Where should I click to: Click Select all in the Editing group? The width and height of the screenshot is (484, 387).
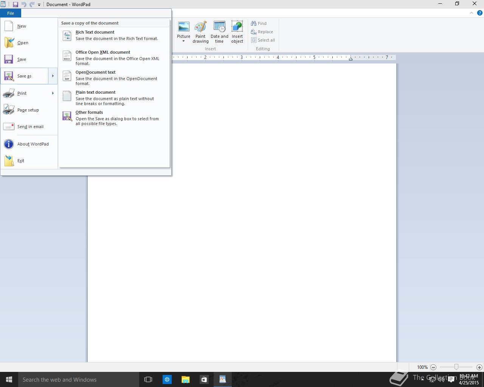coord(263,40)
